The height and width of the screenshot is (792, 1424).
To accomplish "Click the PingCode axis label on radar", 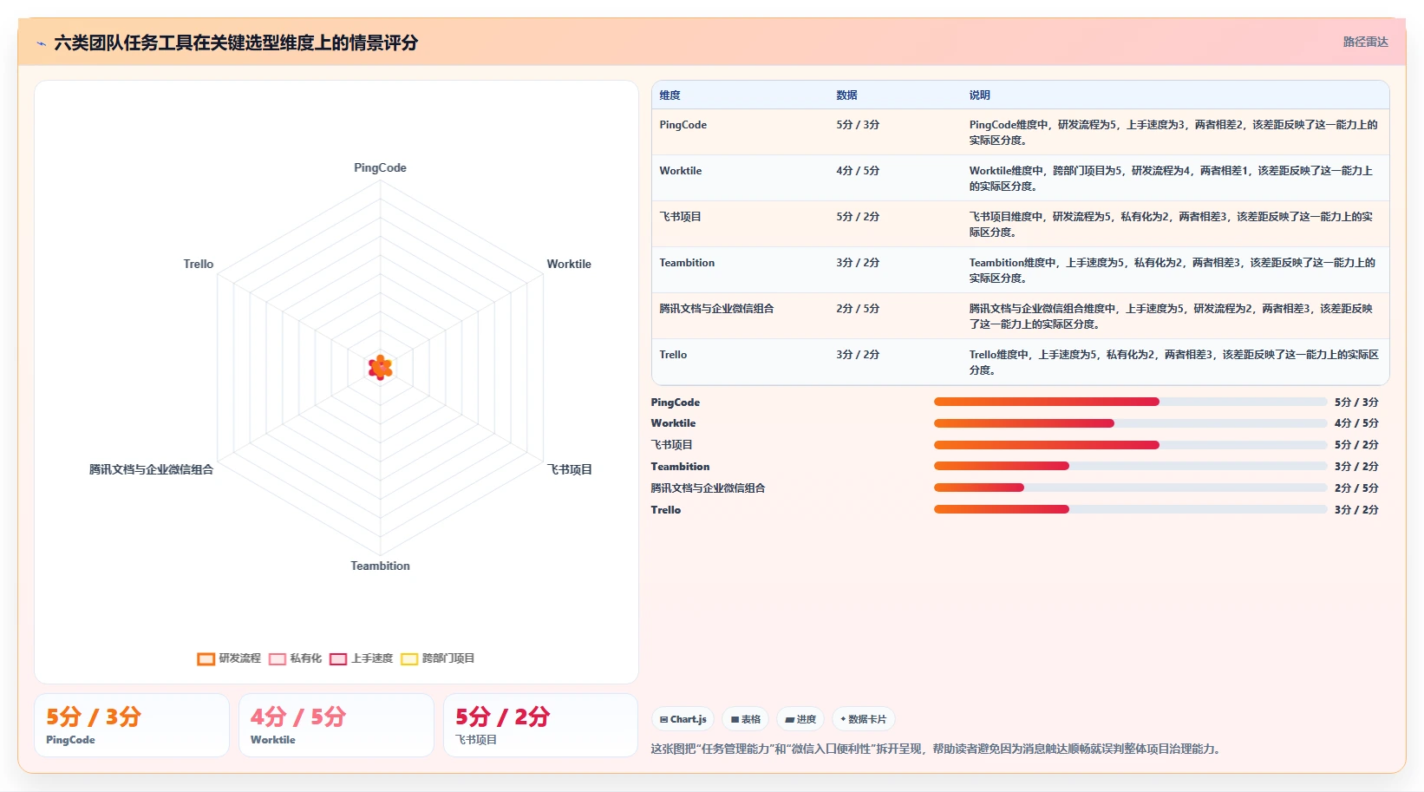I will 380,168.
